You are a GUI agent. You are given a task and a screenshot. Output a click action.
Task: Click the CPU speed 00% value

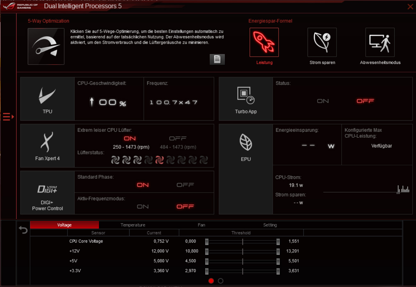click(108, 102)
